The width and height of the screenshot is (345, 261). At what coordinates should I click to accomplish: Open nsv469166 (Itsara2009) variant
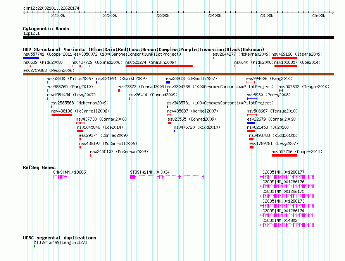(x=297, y=54)
